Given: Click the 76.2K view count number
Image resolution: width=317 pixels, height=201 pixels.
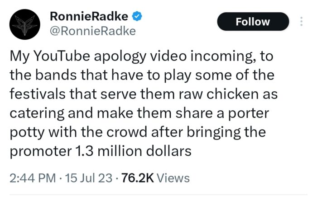Looking at the screenshot, I should [x=138, y=178].
